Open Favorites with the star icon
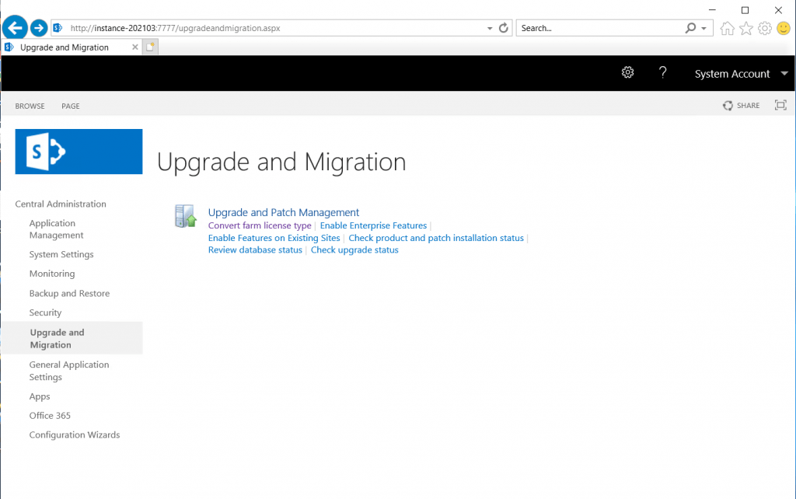This screenshot has height=499, width=796. coord(745,28)
